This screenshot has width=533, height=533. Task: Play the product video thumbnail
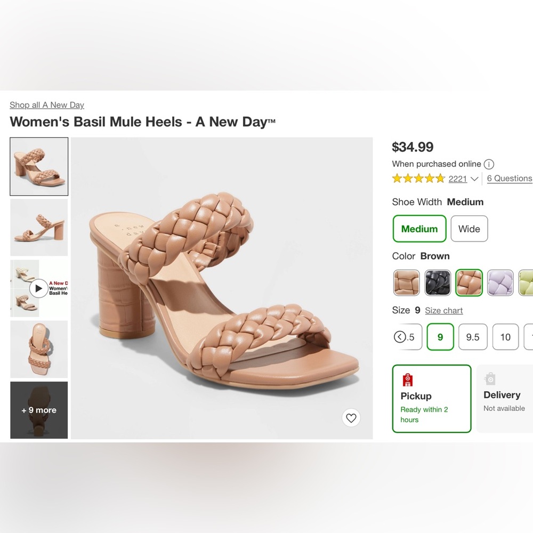coord(38,289)
